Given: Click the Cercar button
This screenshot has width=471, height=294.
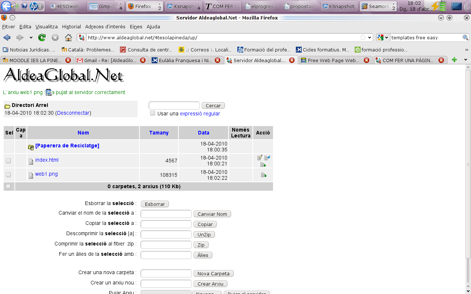Looking at the screenshot, I should [x=213, y=105].
